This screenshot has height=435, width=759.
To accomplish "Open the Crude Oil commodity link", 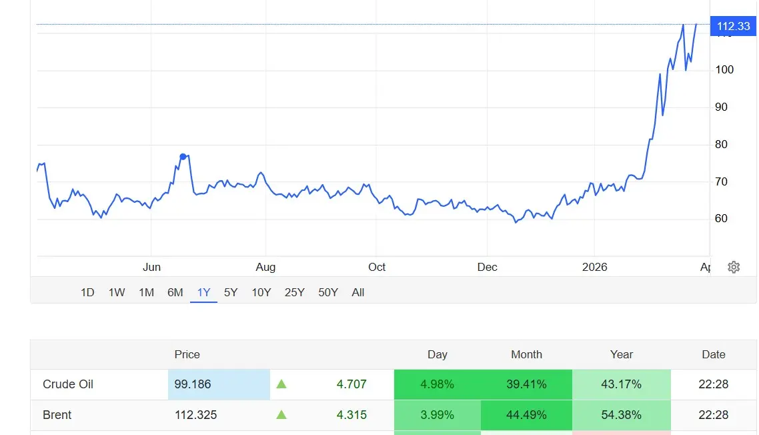I will 68,384.
